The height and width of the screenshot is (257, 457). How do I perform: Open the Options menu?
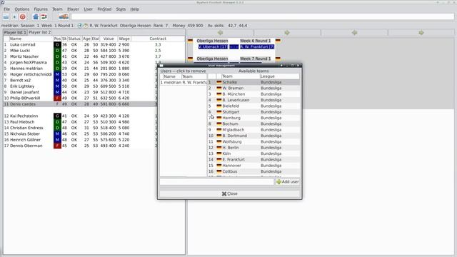pyautogui.click(x=22, y=9)
